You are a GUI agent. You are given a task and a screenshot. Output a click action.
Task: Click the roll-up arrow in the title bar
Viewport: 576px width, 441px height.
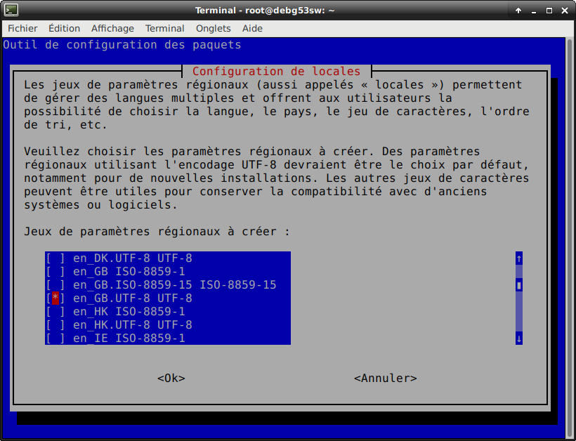[518, 11]
